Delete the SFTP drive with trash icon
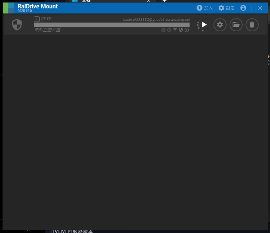Screen dimensions: 270x233 click(252, 25)
